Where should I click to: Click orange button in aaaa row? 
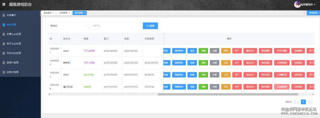coord(226,51)
